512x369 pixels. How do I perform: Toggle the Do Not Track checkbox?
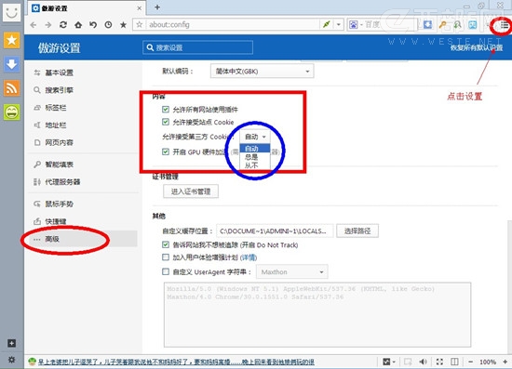(x=166, y=244)
